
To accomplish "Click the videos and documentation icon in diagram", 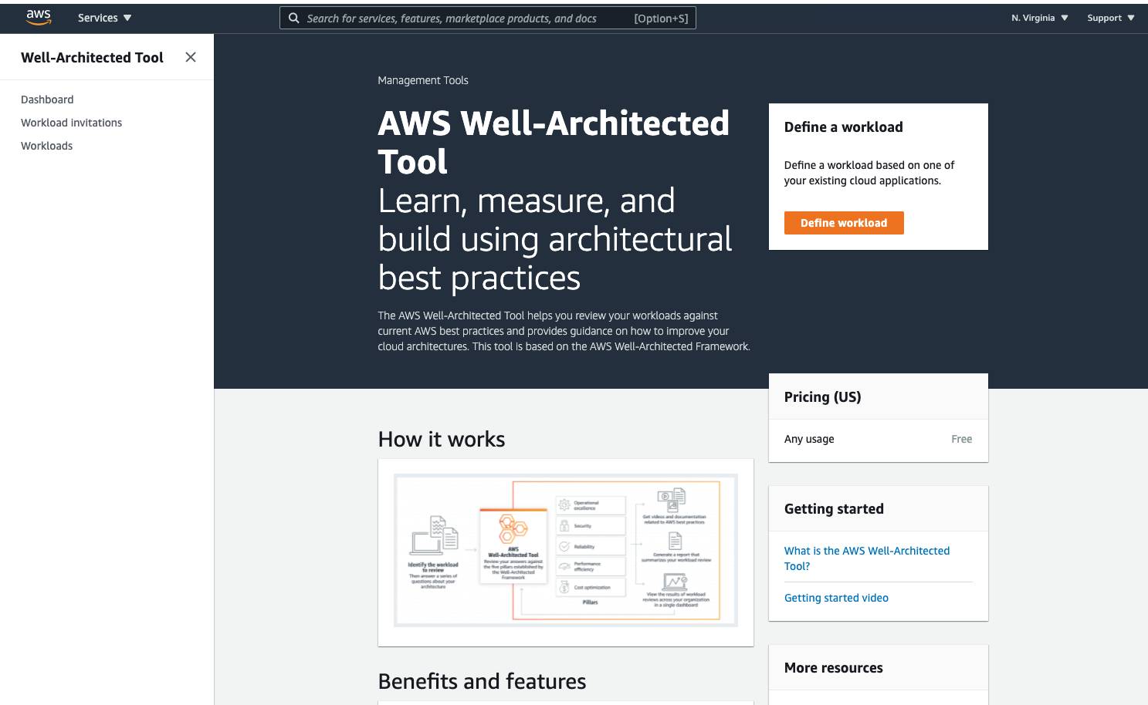I will 672,500.
